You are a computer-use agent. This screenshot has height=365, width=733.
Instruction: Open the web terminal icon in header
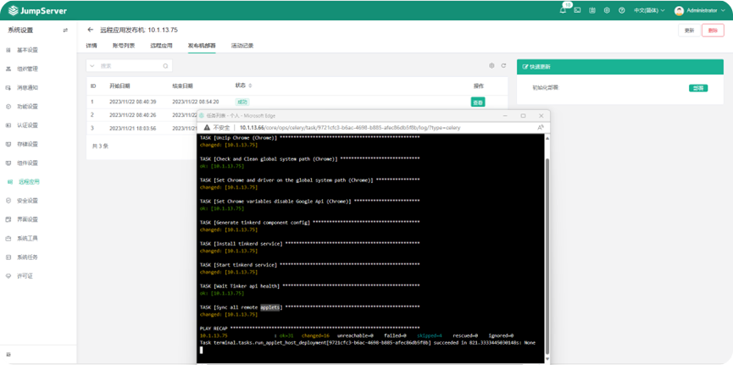point(577,10)
